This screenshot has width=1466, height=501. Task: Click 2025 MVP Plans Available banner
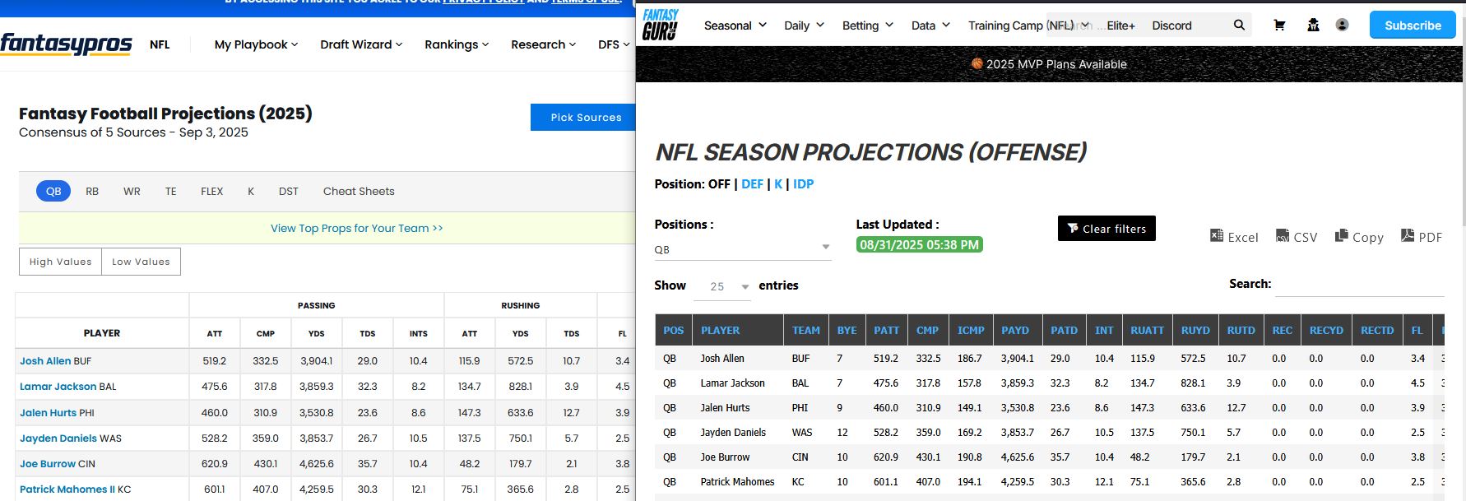point(1049,64)
